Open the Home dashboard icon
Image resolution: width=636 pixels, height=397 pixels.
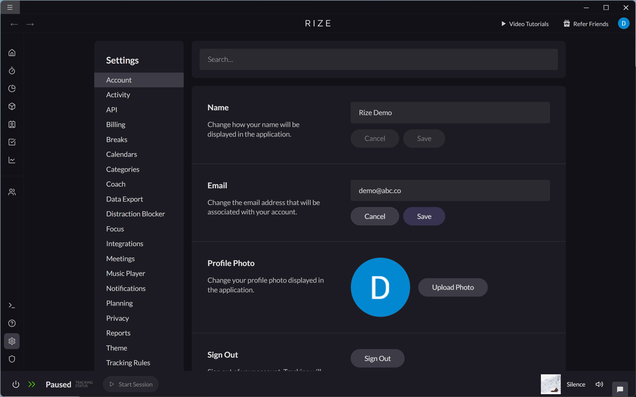click(x=12, y=52)
